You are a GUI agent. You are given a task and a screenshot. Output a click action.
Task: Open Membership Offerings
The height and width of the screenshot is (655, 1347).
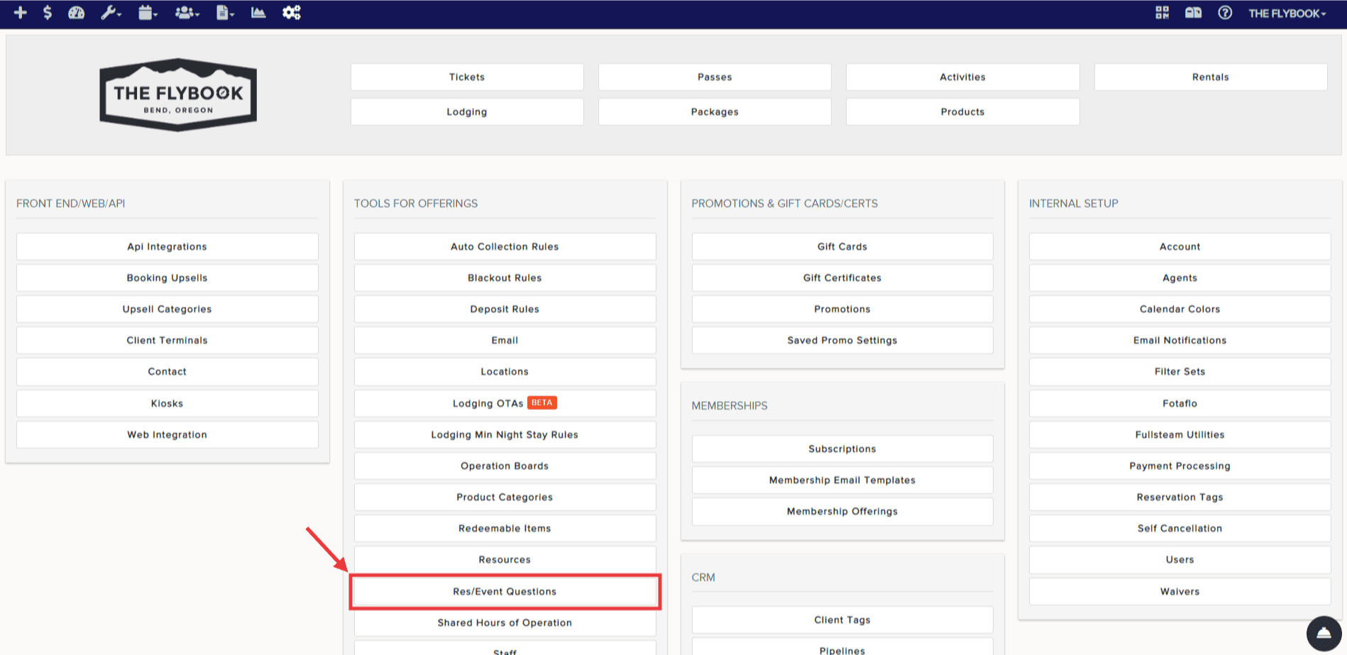pos(842,512)
